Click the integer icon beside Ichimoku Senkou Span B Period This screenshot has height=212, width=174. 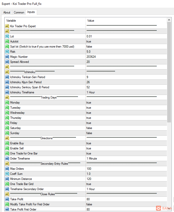7,87
